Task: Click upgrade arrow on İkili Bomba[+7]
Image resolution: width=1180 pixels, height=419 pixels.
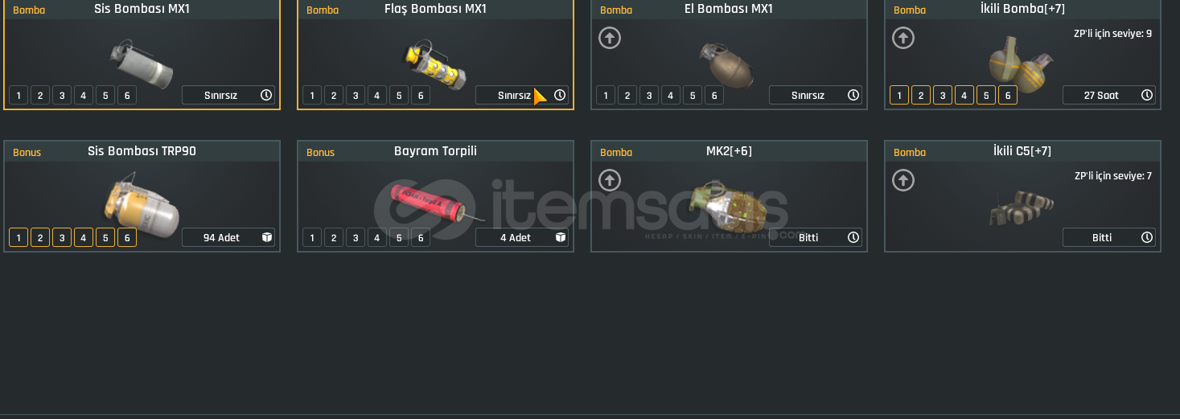Action: coord(903,38)
